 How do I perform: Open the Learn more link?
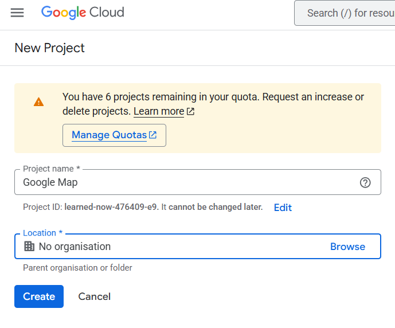[159, 111]
